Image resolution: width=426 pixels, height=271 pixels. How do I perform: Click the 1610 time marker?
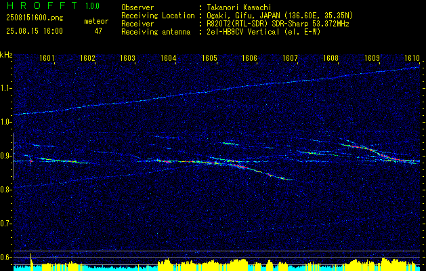pyautogui.click(x=412, y=58)
